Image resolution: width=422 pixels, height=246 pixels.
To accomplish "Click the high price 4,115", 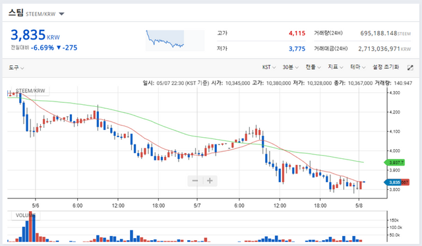I will click(x=297, y=33).
